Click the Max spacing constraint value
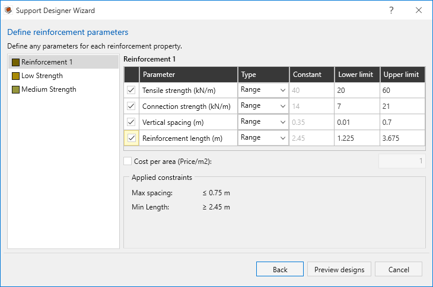 pos(216,193)
